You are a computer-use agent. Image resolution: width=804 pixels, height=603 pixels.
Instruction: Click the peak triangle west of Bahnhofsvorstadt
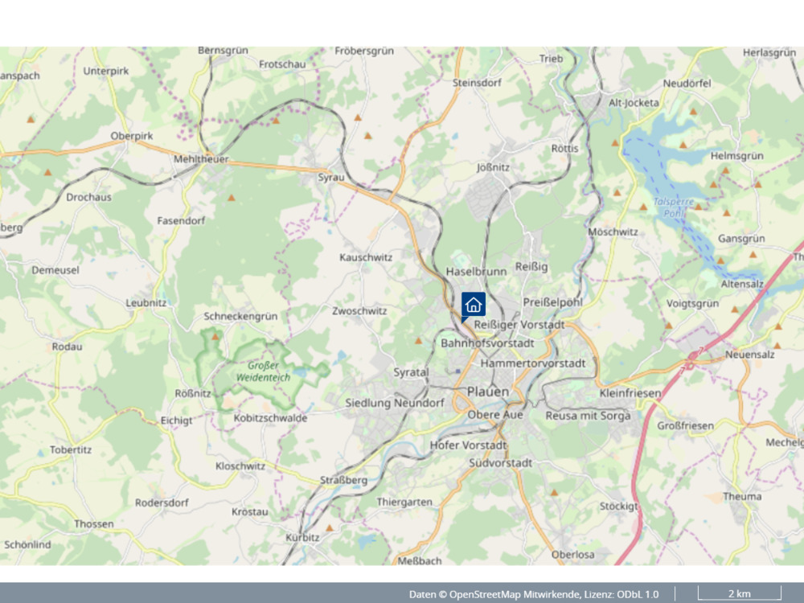(x=418, y=340)
